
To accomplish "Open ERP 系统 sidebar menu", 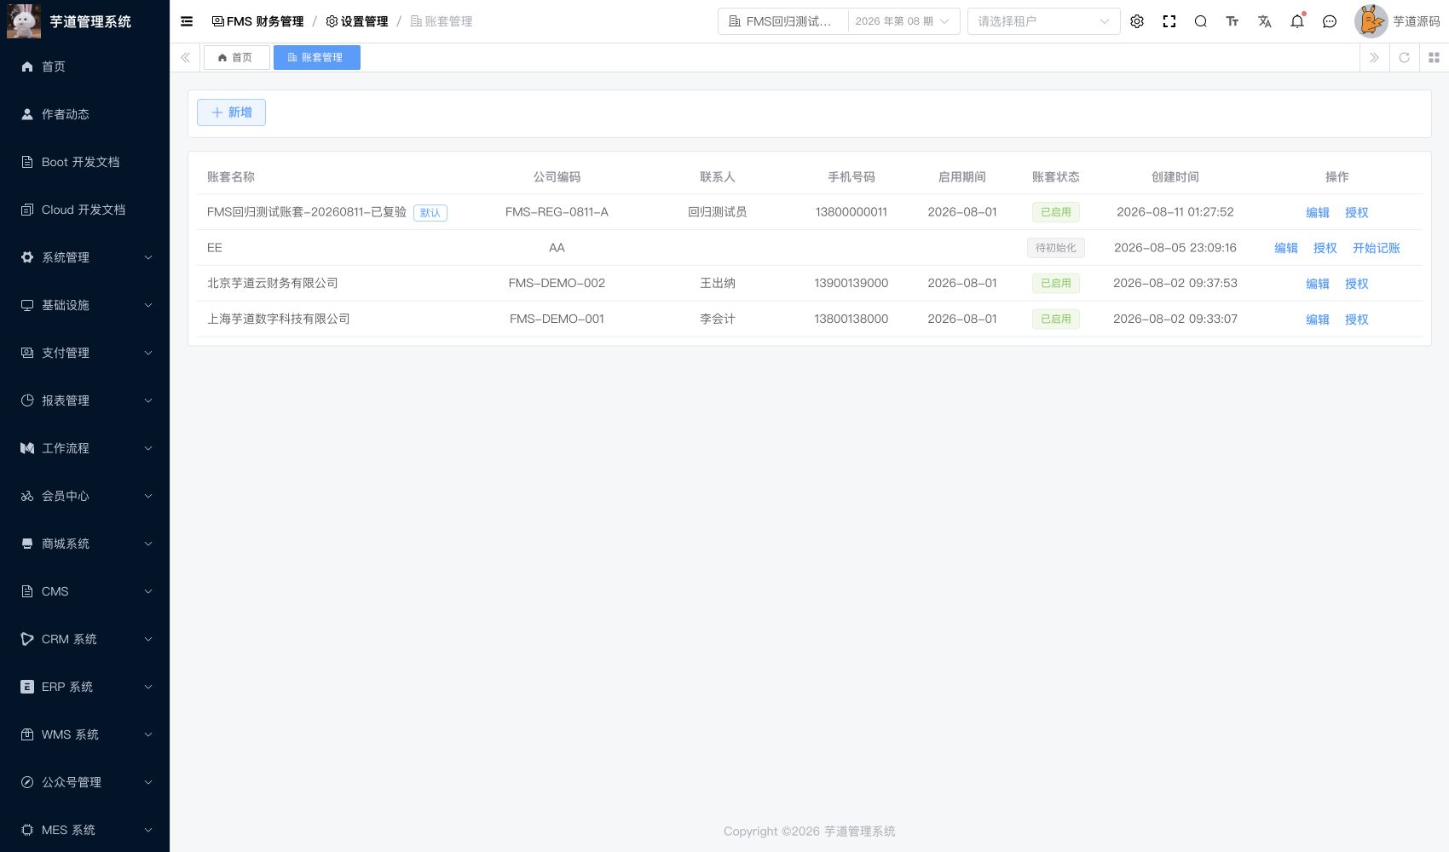I will pos(84,687).
